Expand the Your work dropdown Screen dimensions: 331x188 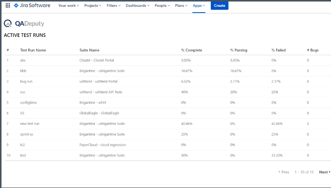click(68, 6)
